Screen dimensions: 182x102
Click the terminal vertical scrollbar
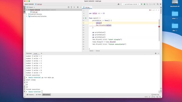pyautogui.click(x=159, y=92)
